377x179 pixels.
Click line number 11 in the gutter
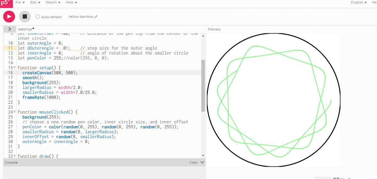[10, 48]
